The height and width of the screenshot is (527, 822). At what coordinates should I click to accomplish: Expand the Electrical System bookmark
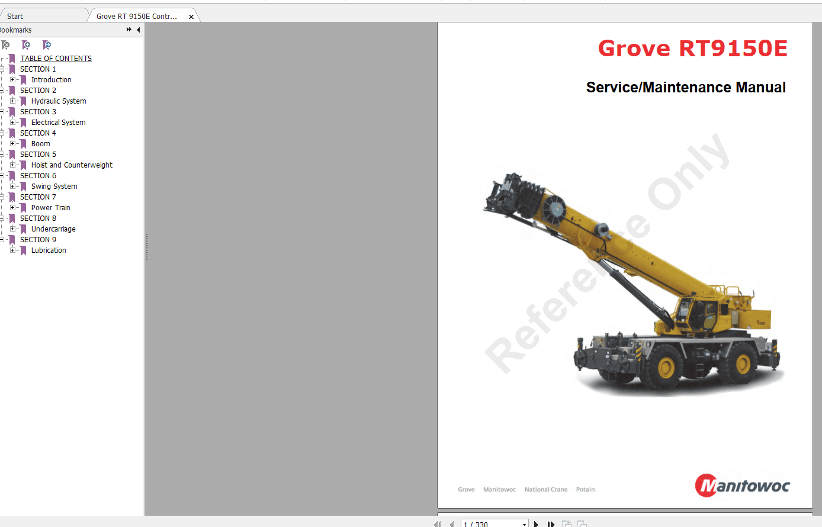13,122
